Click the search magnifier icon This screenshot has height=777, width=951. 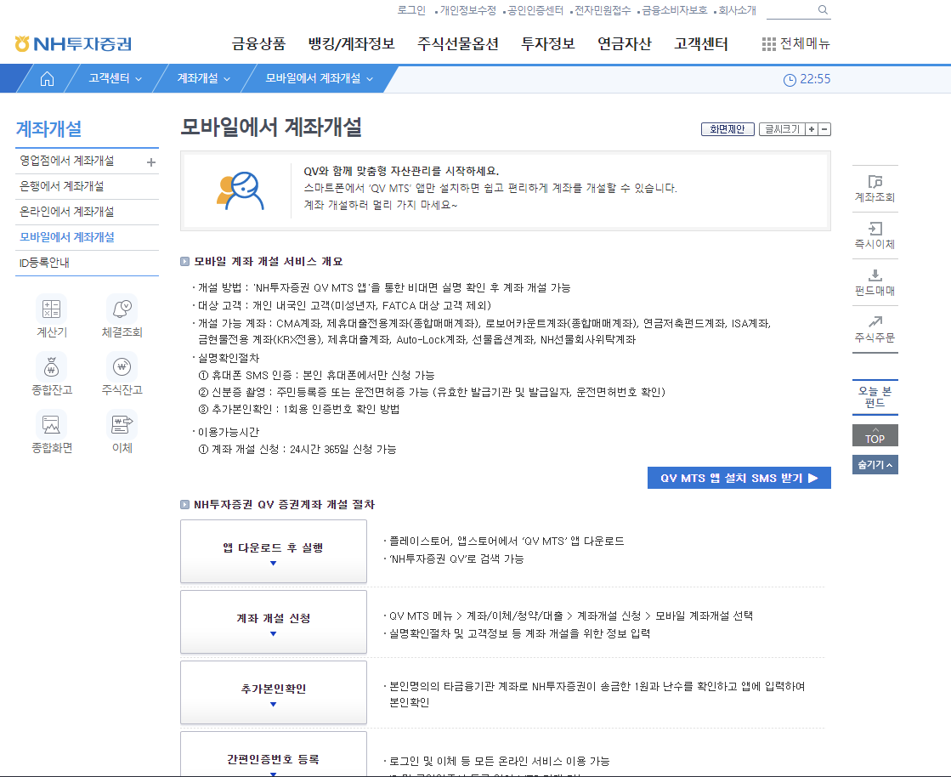coord(823,9)
